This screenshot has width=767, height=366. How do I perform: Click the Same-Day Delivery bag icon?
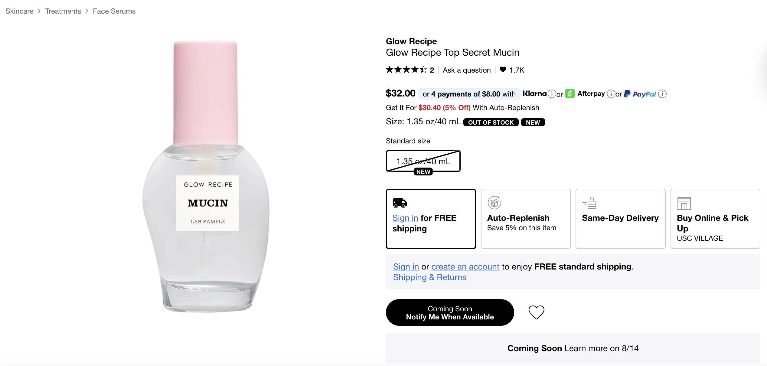[x=589, y=203]
